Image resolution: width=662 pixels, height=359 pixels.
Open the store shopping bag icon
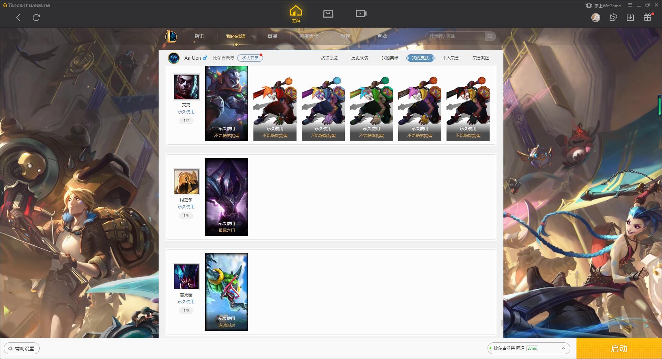[328, 14]
